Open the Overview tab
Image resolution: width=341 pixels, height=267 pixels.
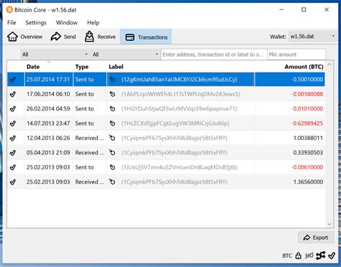click(24, 37)
